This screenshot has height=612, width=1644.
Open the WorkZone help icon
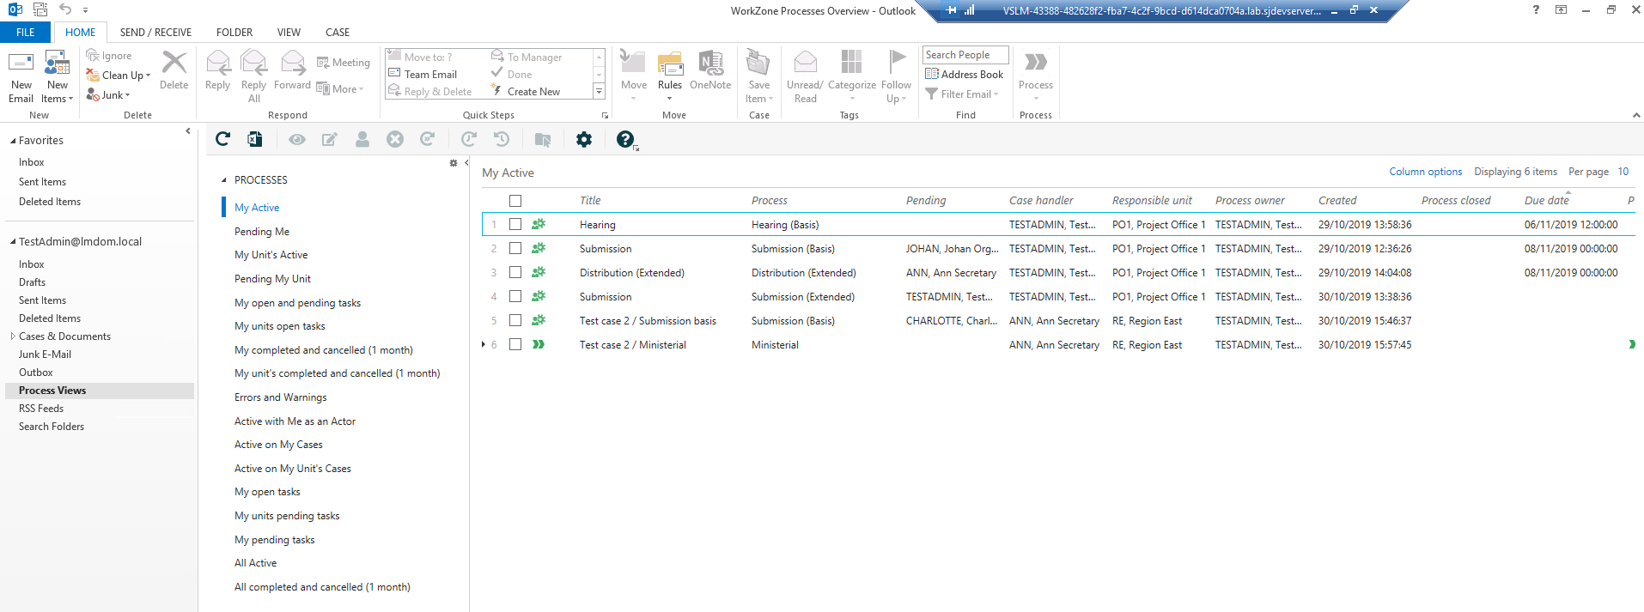click(x=625, y=139)
